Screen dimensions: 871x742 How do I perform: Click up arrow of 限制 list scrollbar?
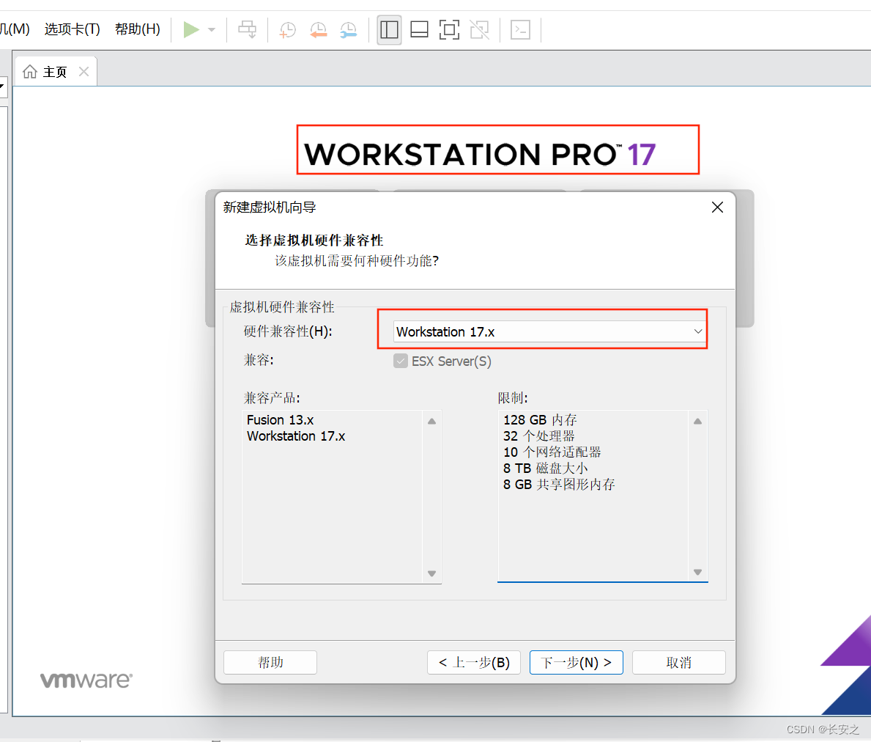697,422
